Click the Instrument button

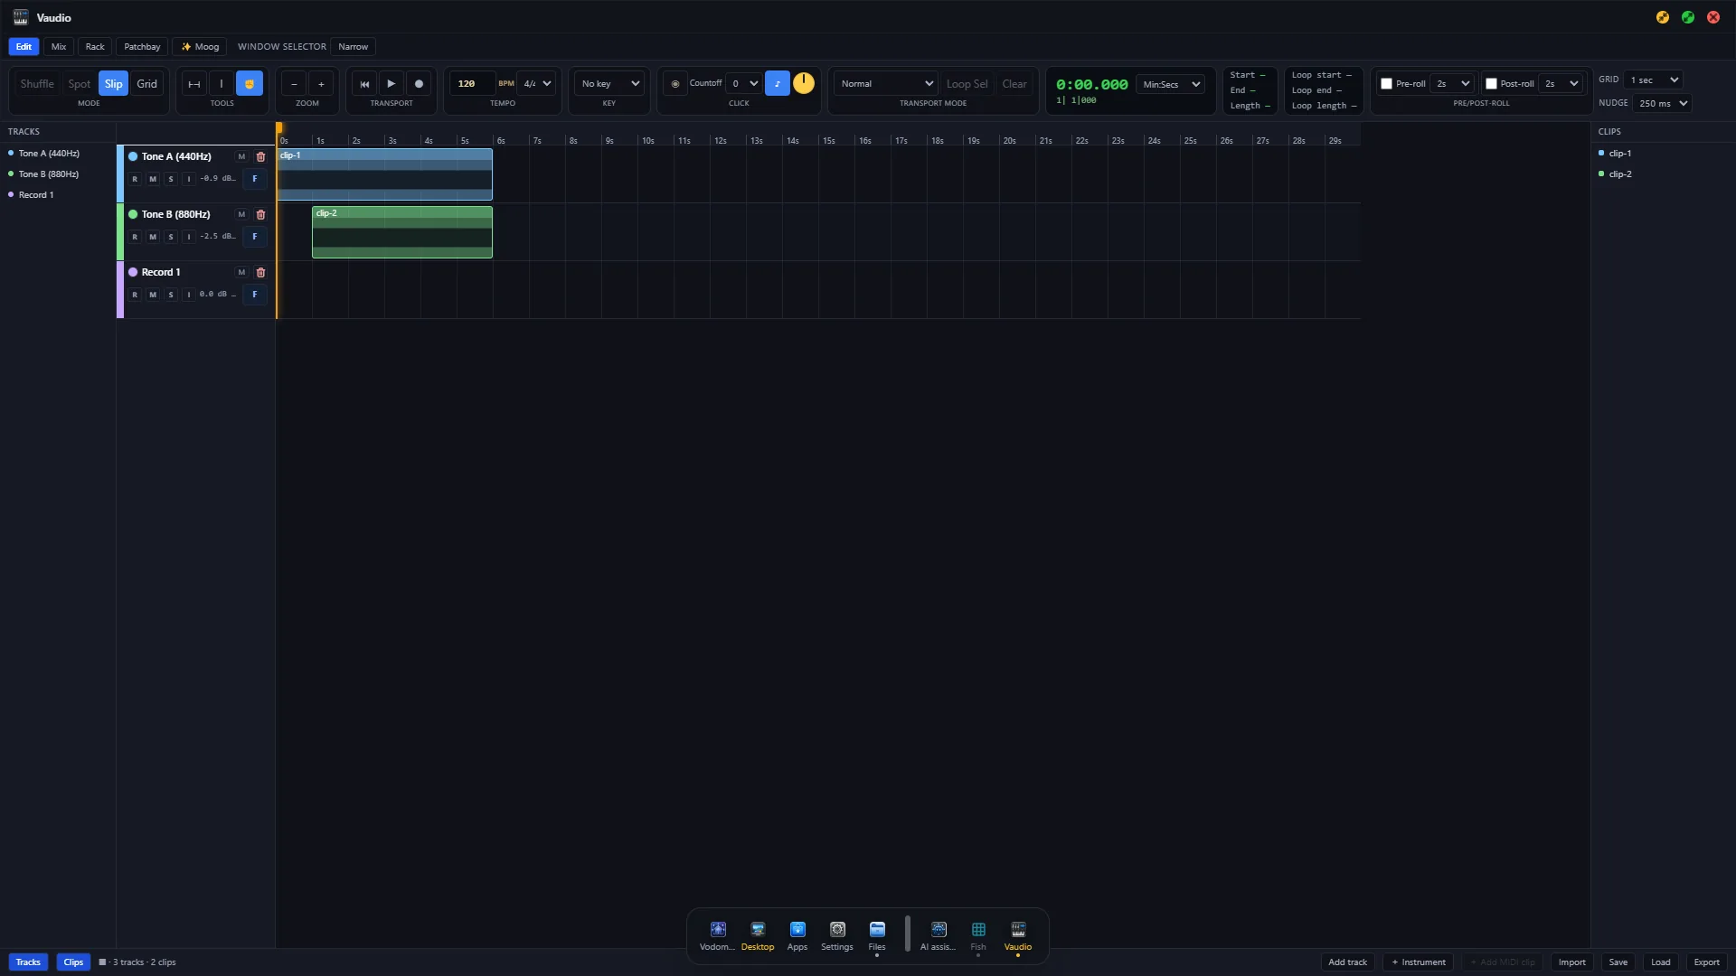pyautogui.click(x=1419, y=962)
